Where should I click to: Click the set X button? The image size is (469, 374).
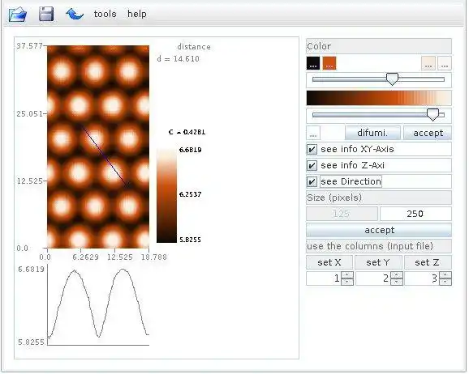pyautogui.click(x=329, y=262)
